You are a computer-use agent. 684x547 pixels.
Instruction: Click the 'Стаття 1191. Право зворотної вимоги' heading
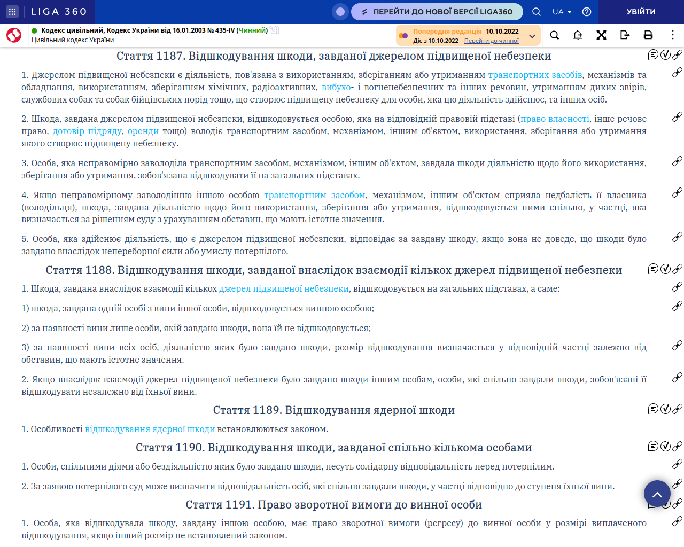[x=334, y=505]
